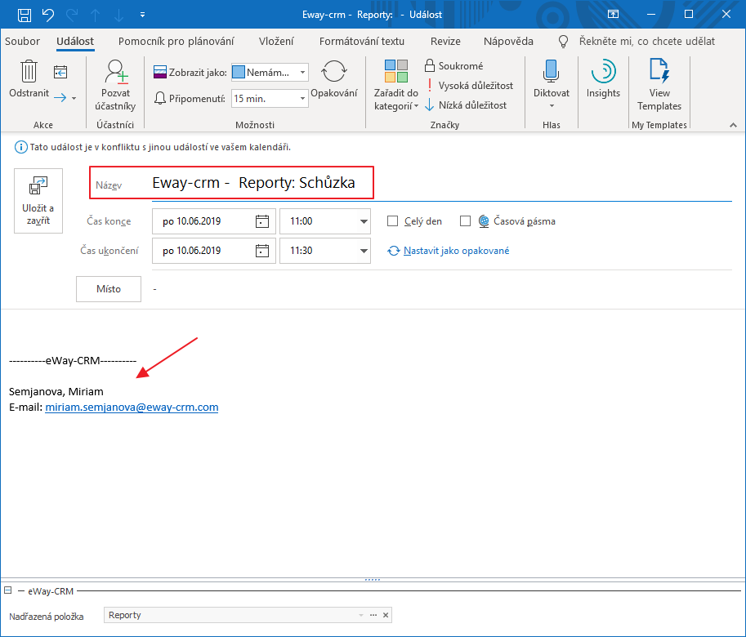Click Nastavit jako opakované link
Screen dimensions: 746x637
click(456, 251)
